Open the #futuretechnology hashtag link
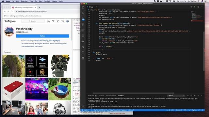The height and width of the screenshot is (117, 209). tap(28, 44)
